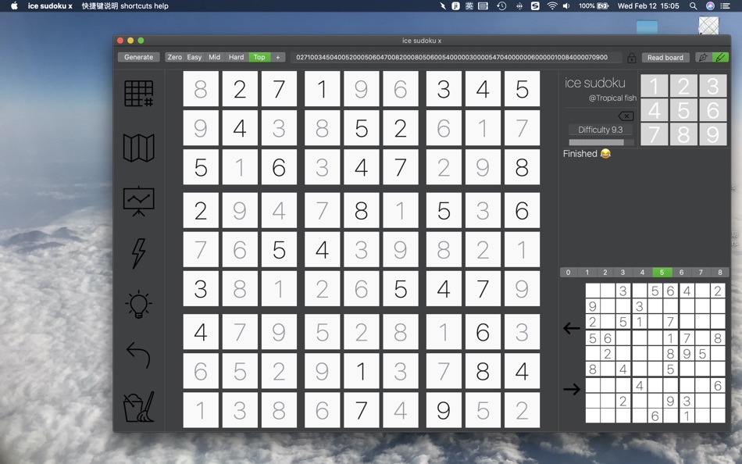Switch to history tab 8
This screenshot has height=464, width=742.
pos(720,273)
